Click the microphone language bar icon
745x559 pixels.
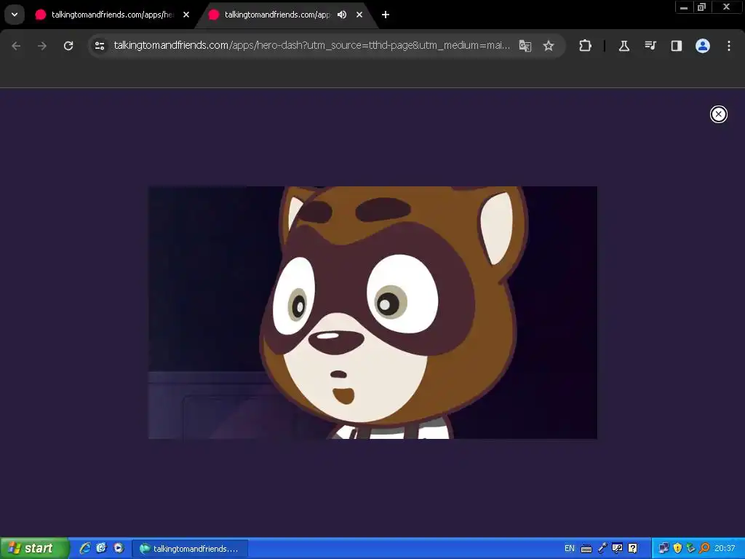[602, 548]
